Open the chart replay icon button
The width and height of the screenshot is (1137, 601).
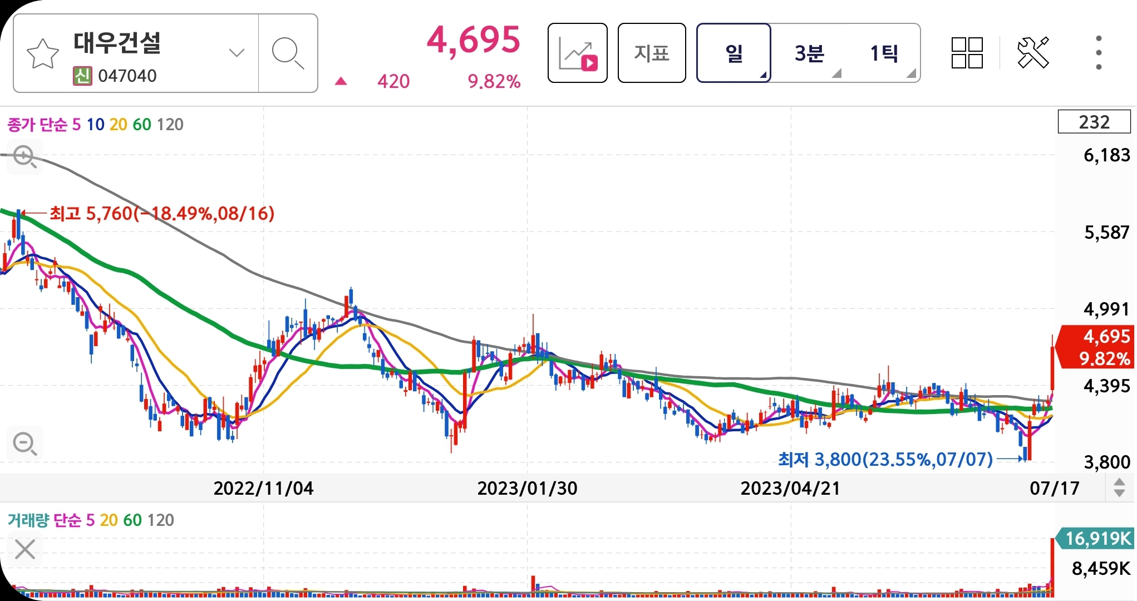pyautogui.click(x=578, y=53)
